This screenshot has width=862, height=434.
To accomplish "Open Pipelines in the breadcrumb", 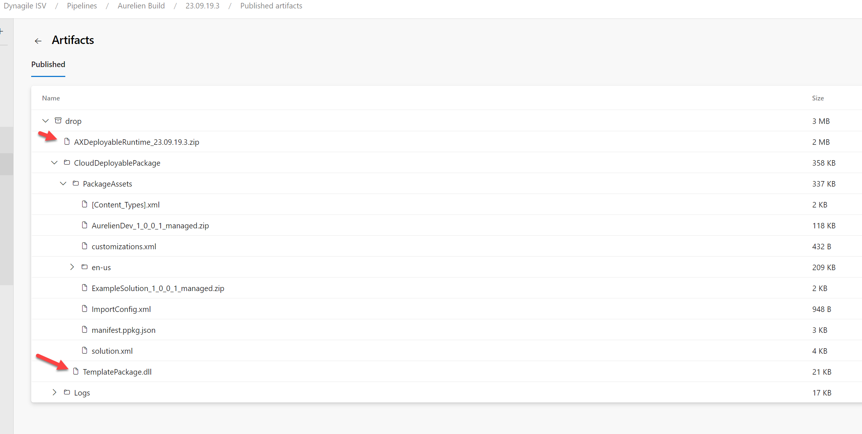I will [x=82, y=6].
